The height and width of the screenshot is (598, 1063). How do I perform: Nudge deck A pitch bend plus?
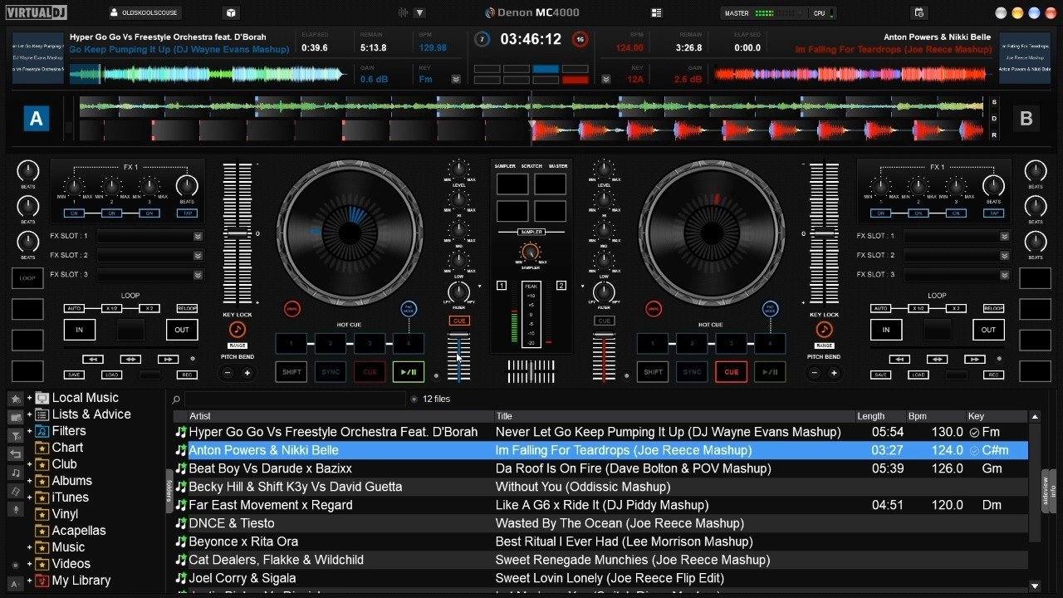(247, 373)
